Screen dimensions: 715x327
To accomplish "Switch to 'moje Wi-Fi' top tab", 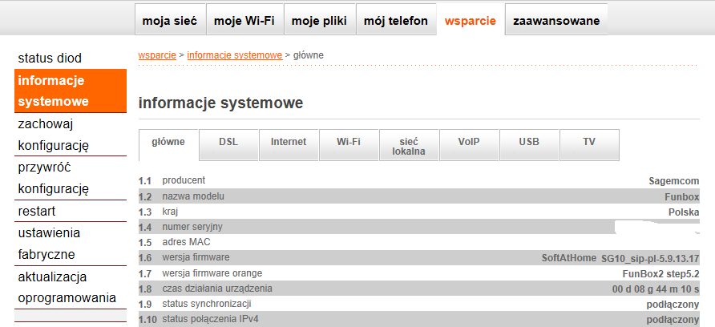I will pos(244,21).
